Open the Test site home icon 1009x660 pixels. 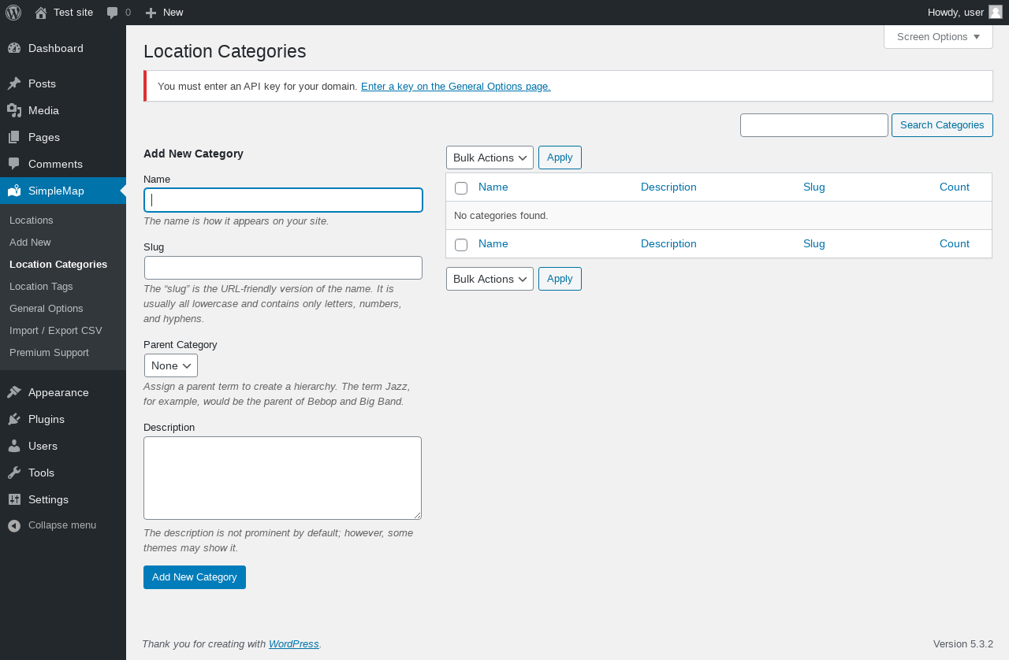click(41, 13)
